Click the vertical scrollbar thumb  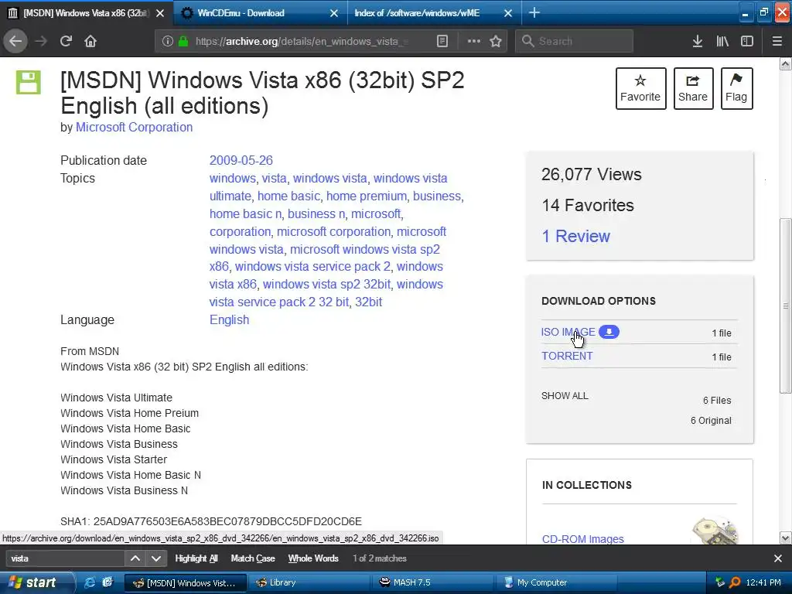786,306
